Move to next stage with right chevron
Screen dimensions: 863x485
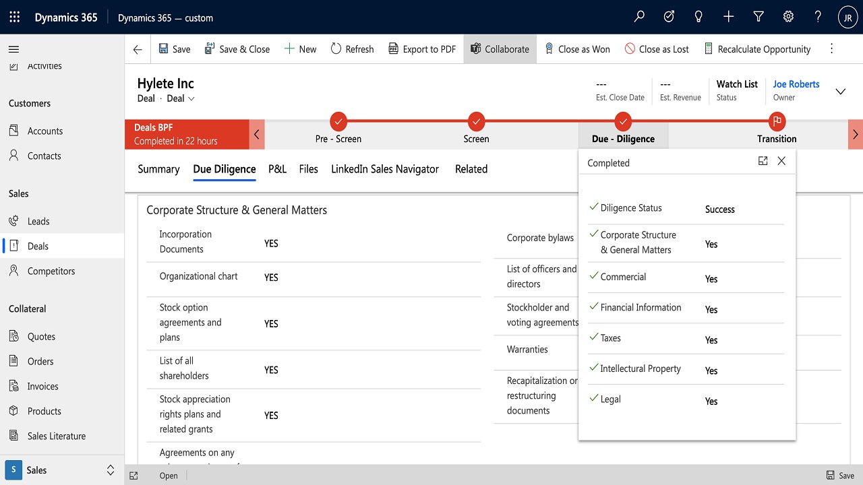click(856, 134)
